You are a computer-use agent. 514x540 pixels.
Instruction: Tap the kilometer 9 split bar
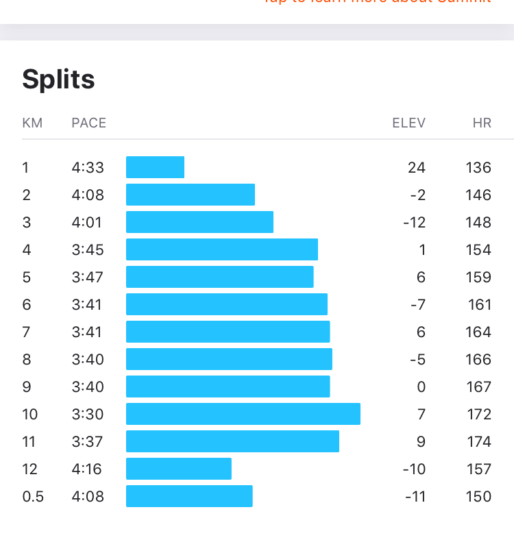coord(228,386)
